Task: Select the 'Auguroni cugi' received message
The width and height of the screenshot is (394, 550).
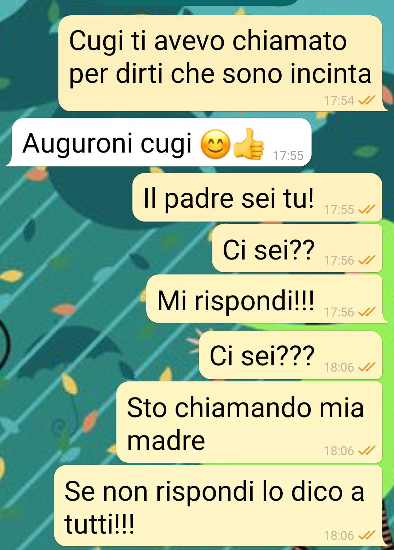Action: click(x=161, y=142)
